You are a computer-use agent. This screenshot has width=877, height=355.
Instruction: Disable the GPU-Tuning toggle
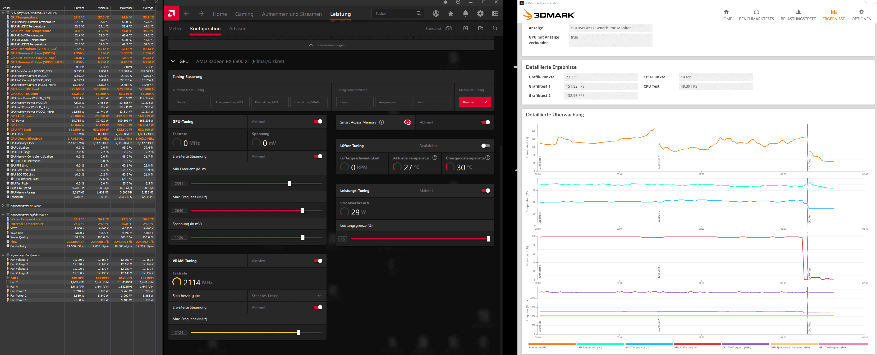click(318, 121)
